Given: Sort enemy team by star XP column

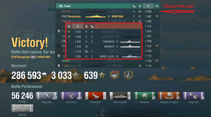Looking at the screenshot, I should click(78, 26).
